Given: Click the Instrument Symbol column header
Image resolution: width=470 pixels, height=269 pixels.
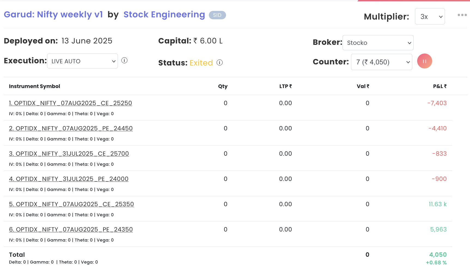Looking at the screenshot, I should [x=35, y=86].
